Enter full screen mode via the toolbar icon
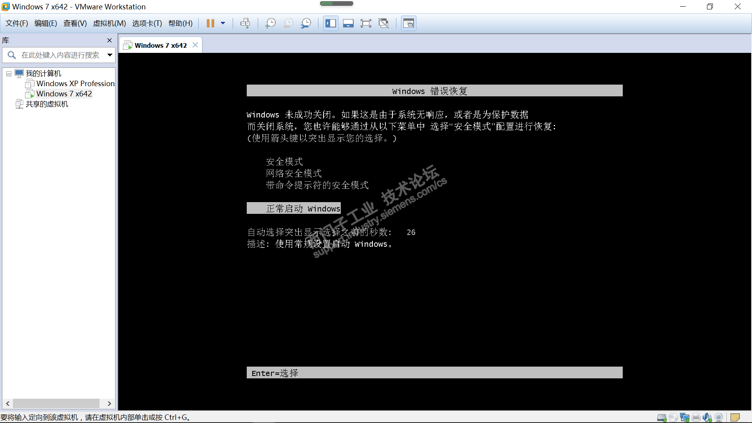 coord(366,23)
